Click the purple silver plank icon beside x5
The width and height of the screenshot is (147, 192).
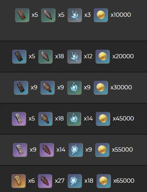(x=19, y=119)
